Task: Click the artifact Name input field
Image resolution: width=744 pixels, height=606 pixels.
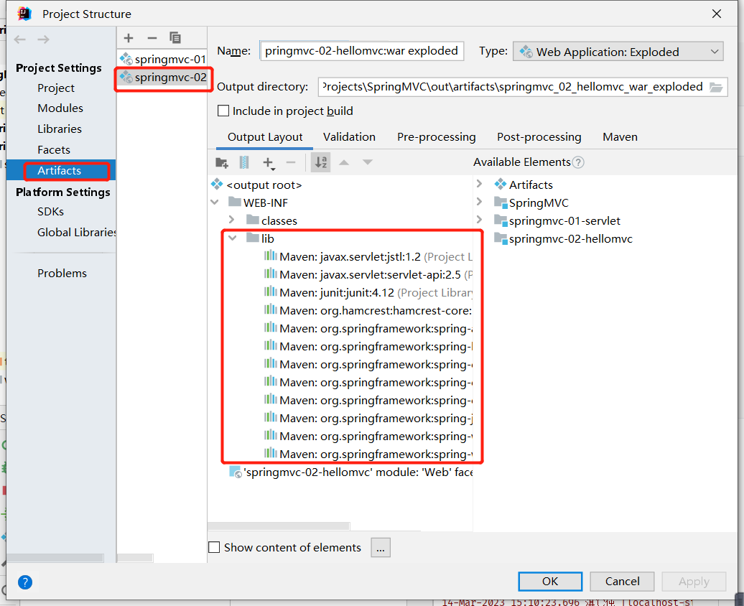Action: (x=361, y=51)
